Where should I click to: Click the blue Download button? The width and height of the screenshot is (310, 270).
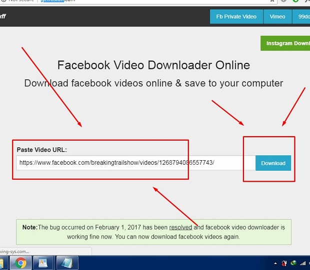(273, 163)
